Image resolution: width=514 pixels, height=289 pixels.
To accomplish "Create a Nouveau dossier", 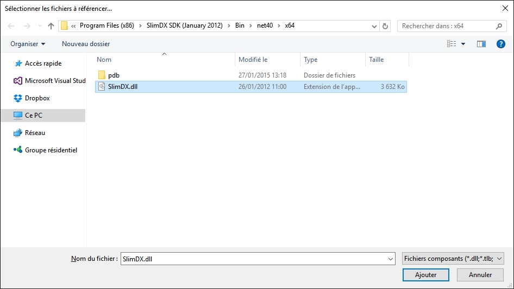I will tap(86, 44).
